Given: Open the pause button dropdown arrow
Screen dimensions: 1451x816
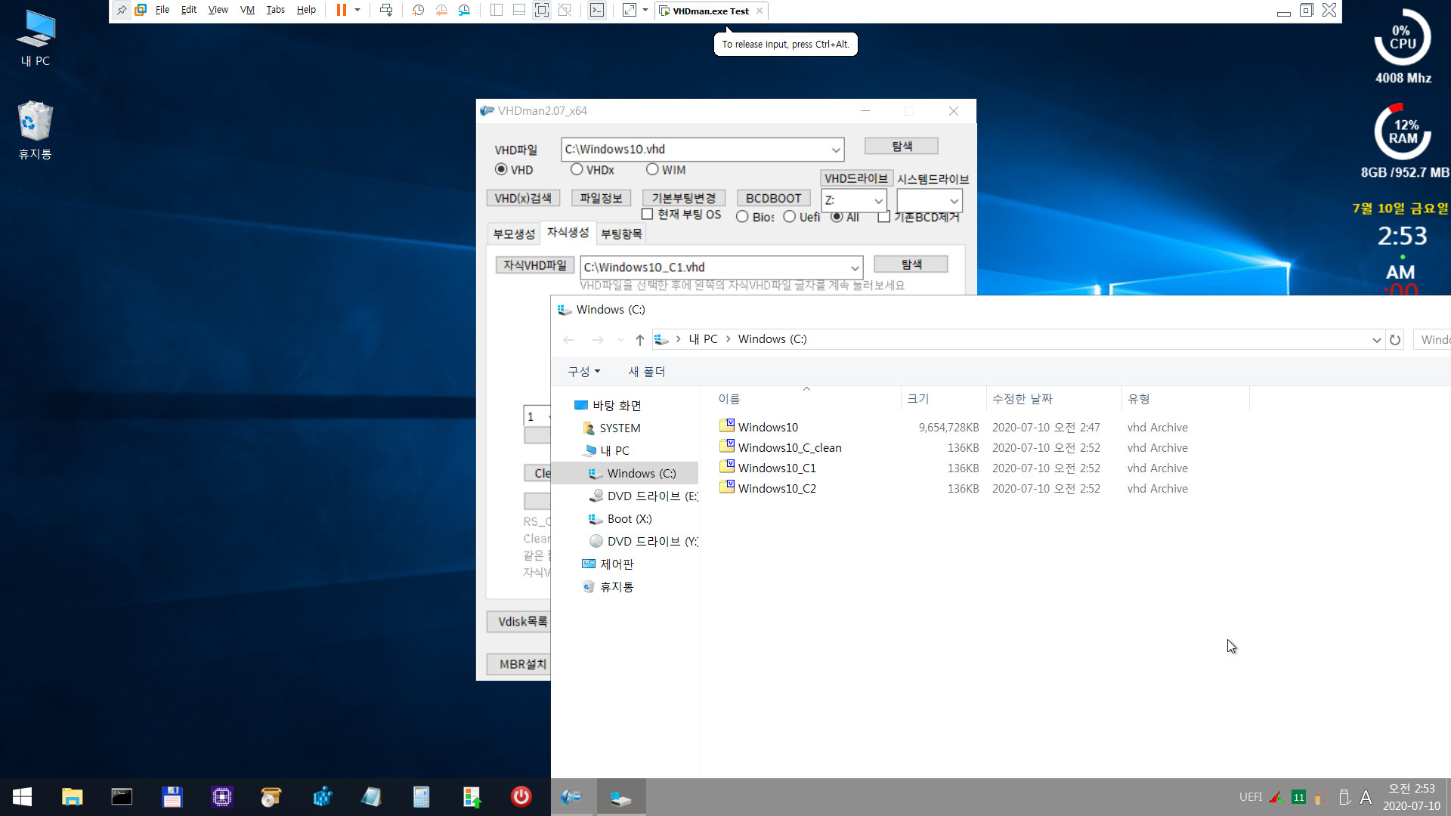Looking at the screenshot, I should (x=357, y=11).
